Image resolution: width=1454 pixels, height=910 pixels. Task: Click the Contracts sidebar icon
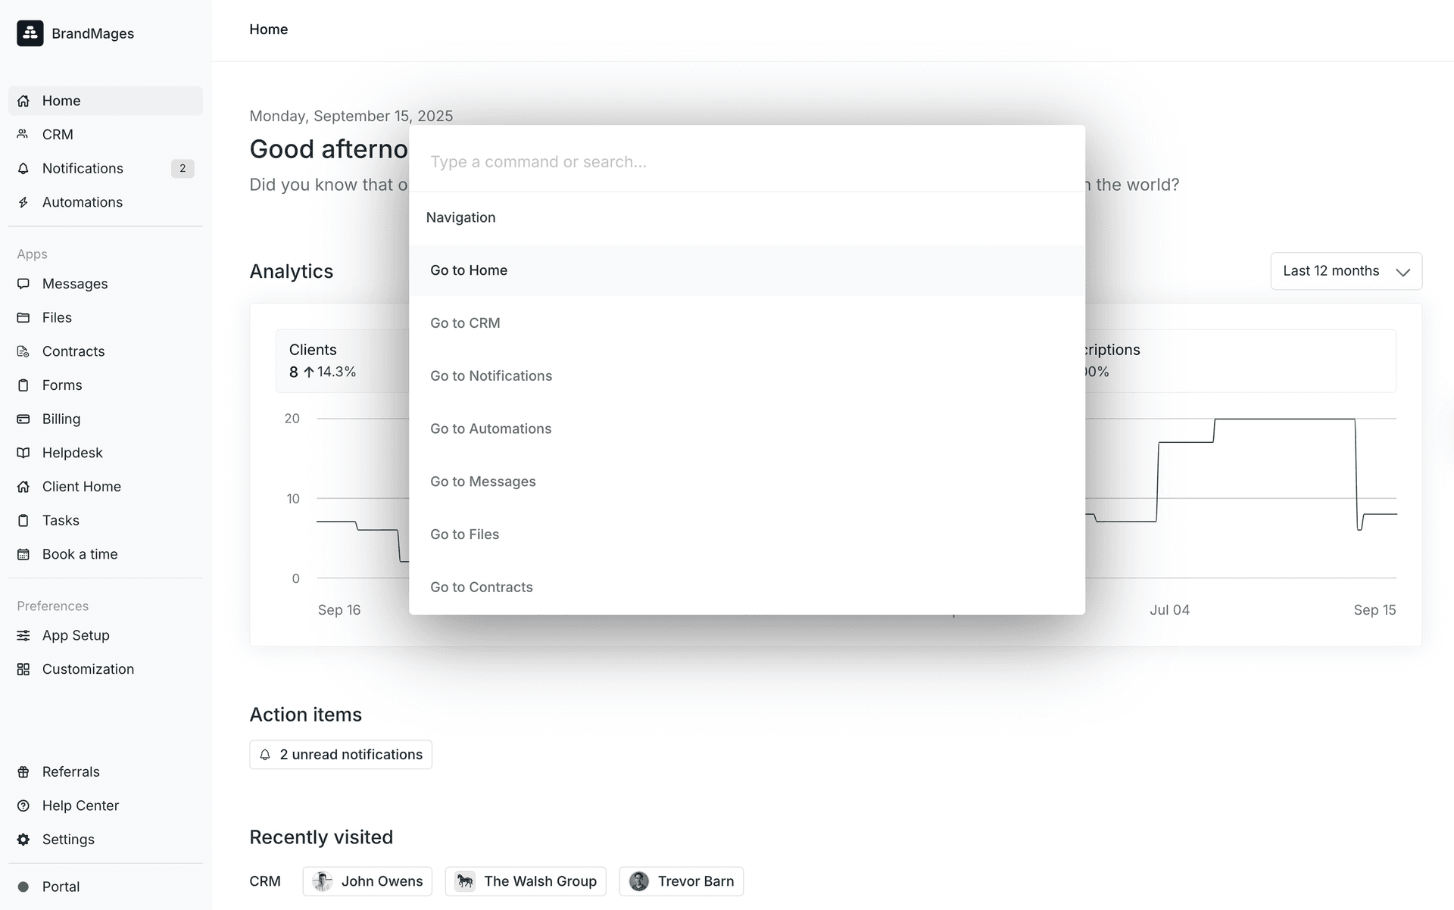pyautogui.click(x=23, y=351)
